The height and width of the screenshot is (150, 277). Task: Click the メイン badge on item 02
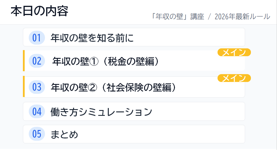click(x=234, y=52)
